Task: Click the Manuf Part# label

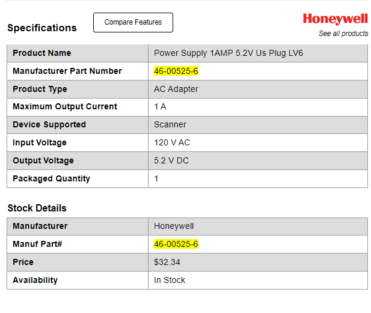Action: tap(37, 244)
